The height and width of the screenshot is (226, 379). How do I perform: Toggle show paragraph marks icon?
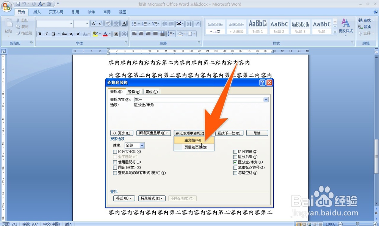[x=197, y=23]
